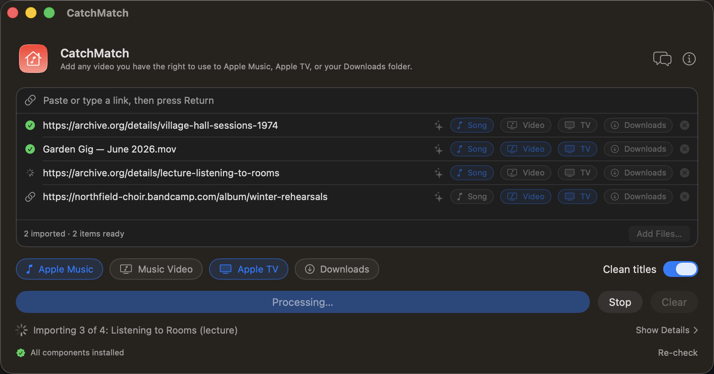
Task: Toggle Song for lecture-listening-to-rooms row
Action: tap(472, 173)
